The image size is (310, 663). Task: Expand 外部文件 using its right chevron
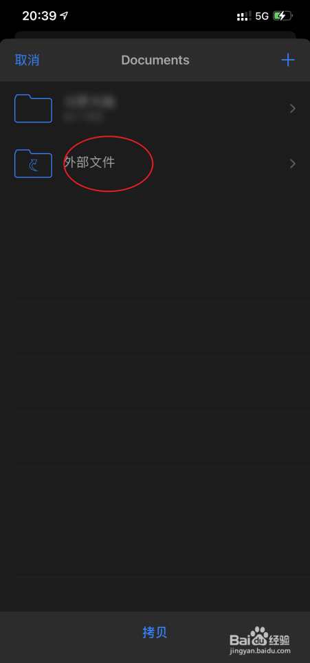293,164
